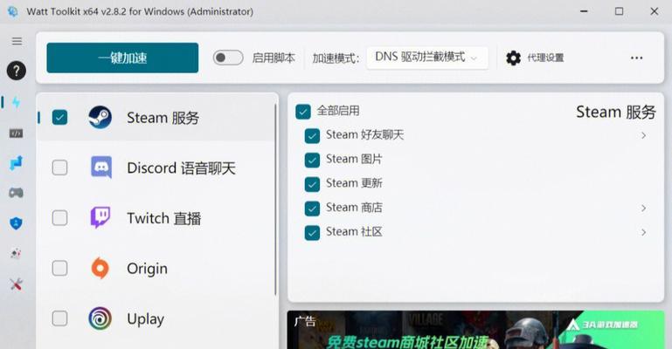The height and width of the screenshot is (349, 672).
Task: Check the Origin checkbox
Action: coord(59,268)
